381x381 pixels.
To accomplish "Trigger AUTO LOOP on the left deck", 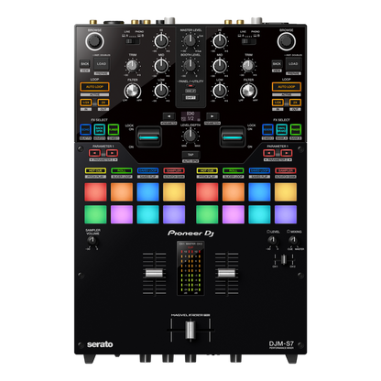I will click(94, 87).
